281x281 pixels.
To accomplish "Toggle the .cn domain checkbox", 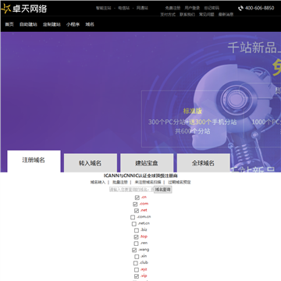I will click(137, 197).
